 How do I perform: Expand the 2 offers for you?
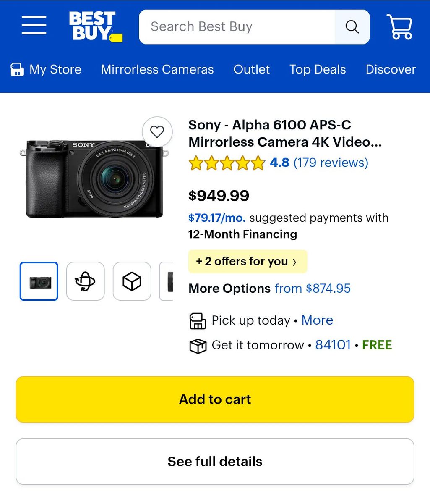tap(248, 262)
